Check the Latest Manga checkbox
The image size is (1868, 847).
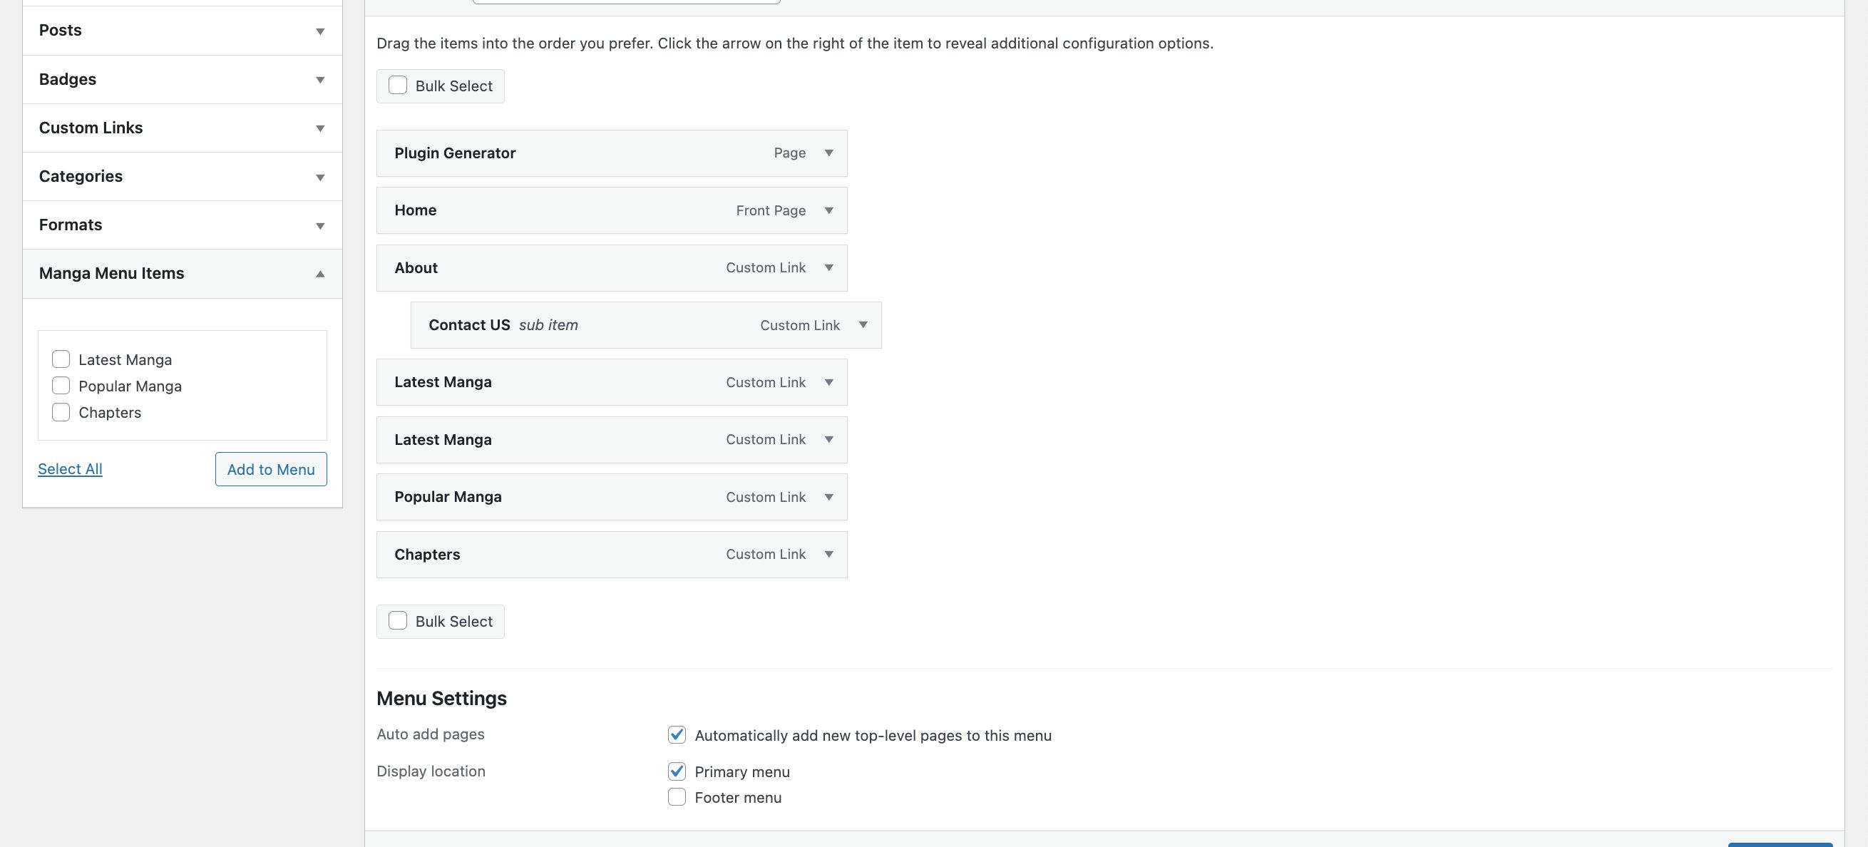pos(61,359)
